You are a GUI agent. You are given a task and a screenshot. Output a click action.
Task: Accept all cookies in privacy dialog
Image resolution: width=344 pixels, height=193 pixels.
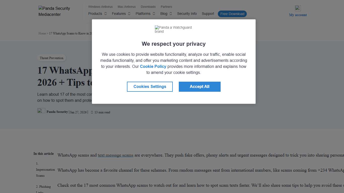tap(199, 87)
